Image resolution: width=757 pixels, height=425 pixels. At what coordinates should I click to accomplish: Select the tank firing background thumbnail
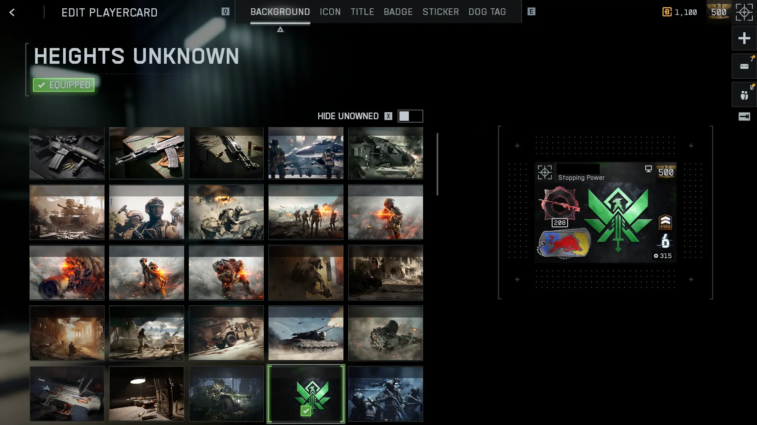pyautogui.click(x=306, y=333)
